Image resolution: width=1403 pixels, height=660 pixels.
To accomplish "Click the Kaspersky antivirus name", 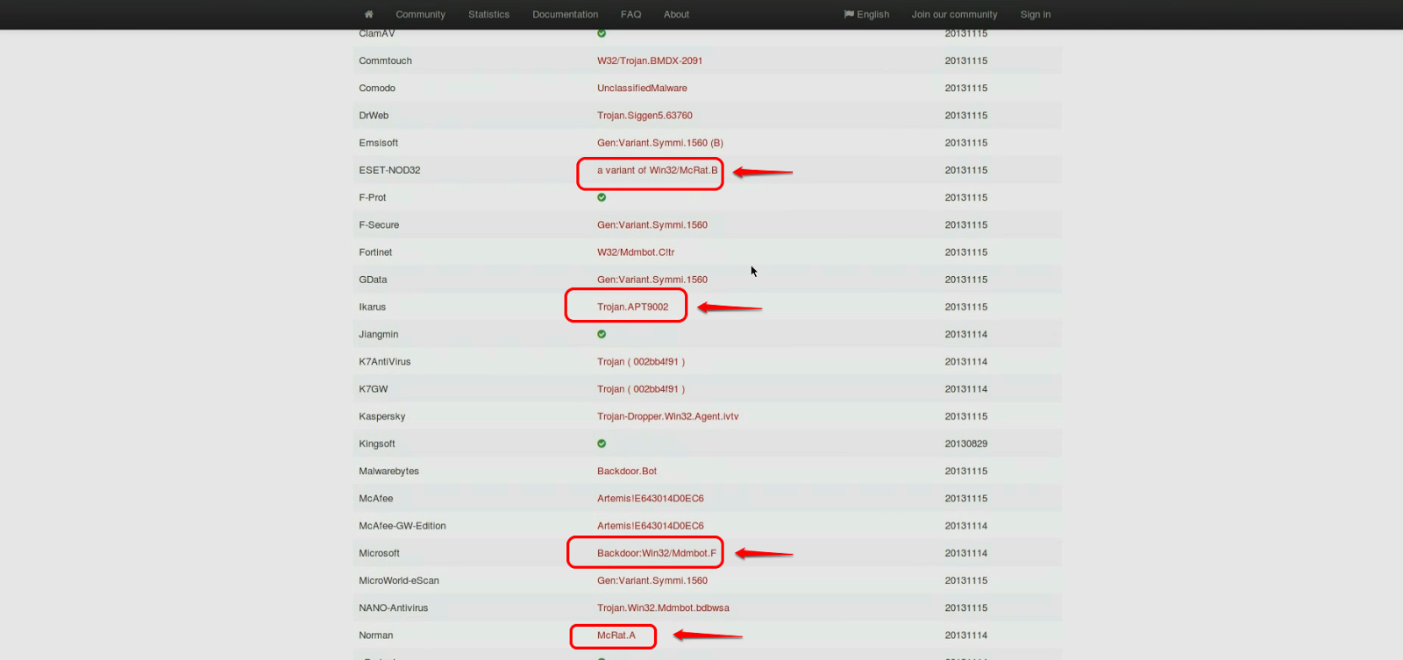I will pos(381,416).
